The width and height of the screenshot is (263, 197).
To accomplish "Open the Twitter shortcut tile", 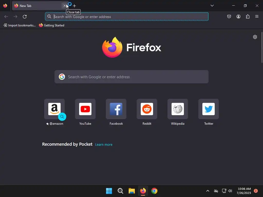I will point(209,109).
